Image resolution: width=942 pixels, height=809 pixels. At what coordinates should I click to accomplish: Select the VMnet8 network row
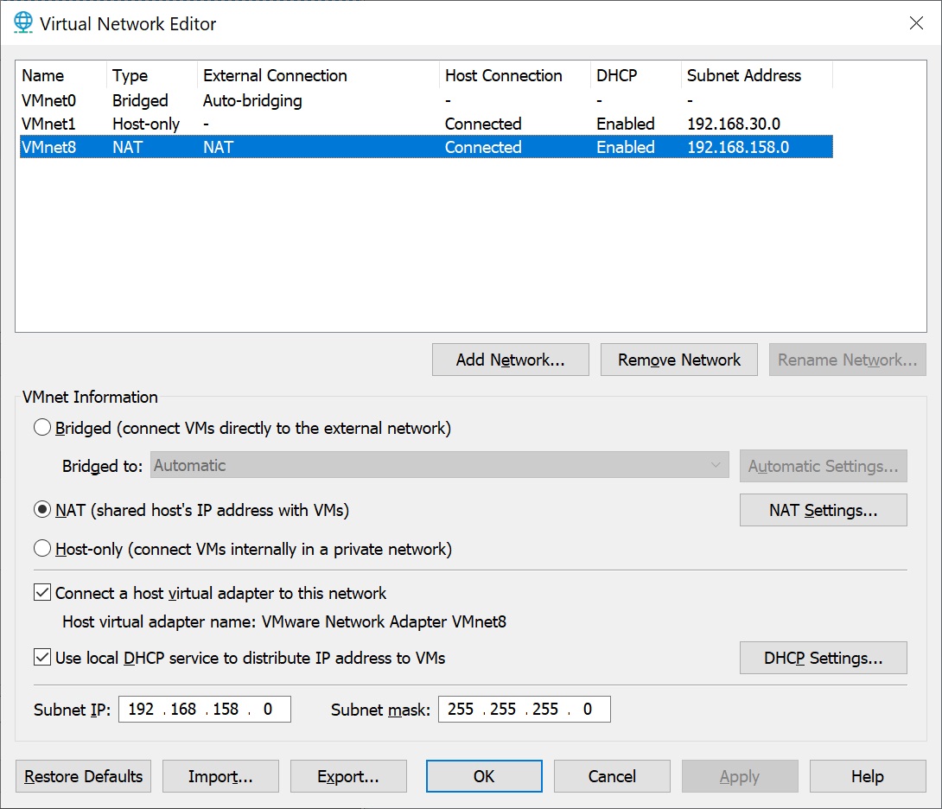427,147
